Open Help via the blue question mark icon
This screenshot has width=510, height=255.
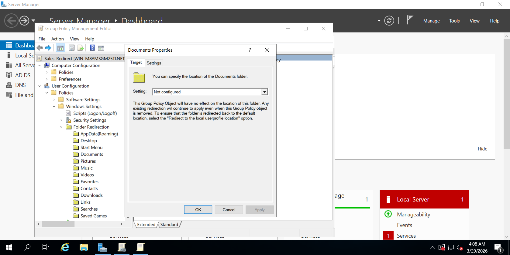92,48
